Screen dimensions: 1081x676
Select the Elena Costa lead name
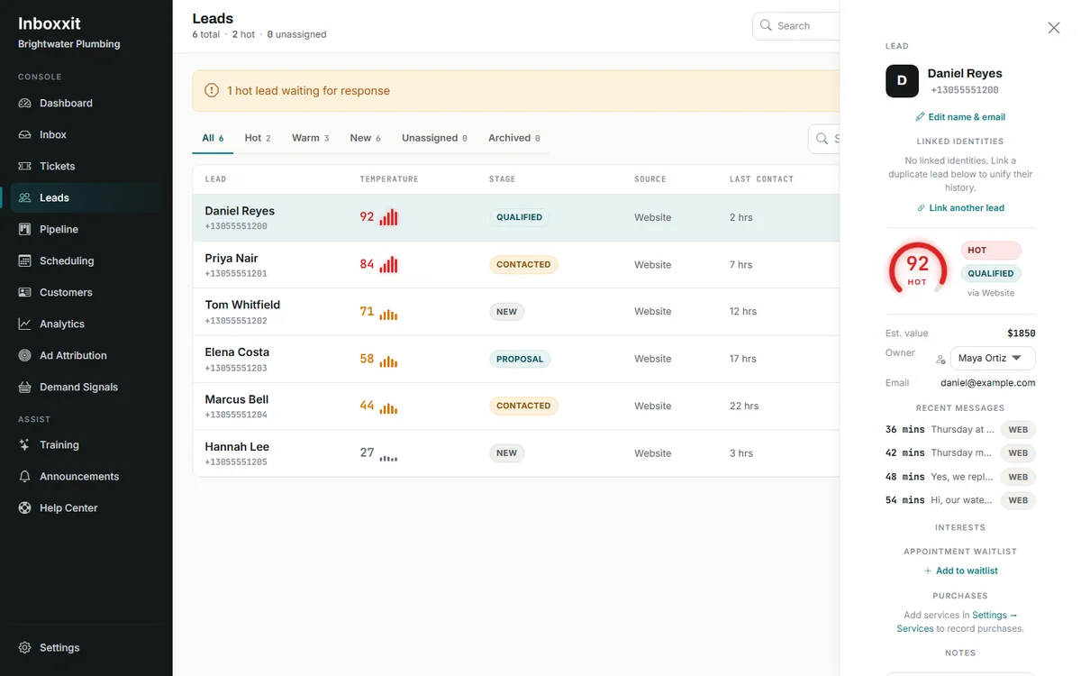pos(237,352)
